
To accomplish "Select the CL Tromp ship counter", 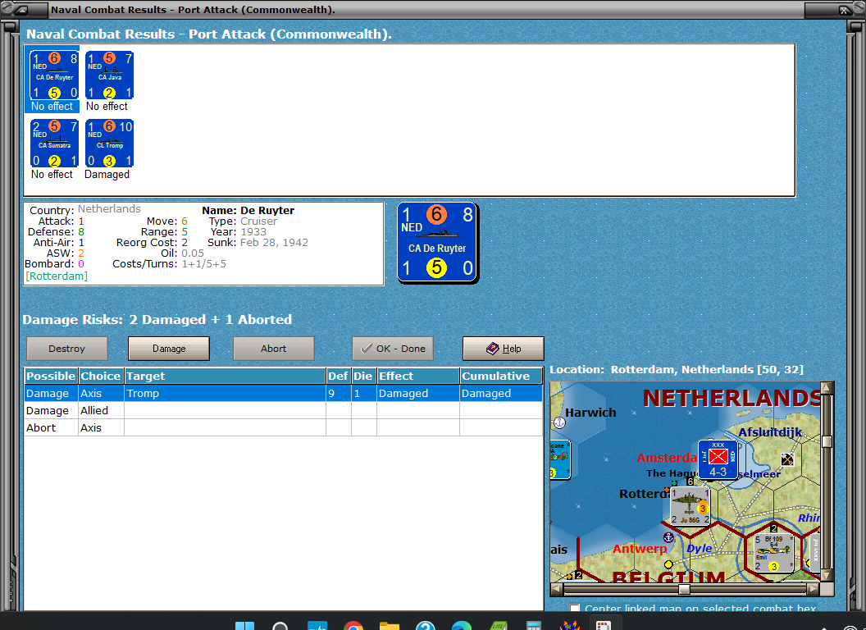I will 109,143.
